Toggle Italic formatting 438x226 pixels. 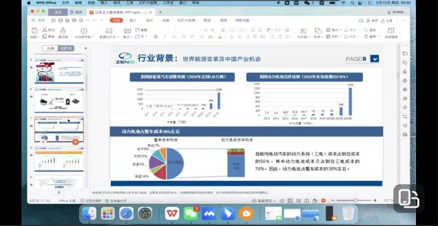165,36
